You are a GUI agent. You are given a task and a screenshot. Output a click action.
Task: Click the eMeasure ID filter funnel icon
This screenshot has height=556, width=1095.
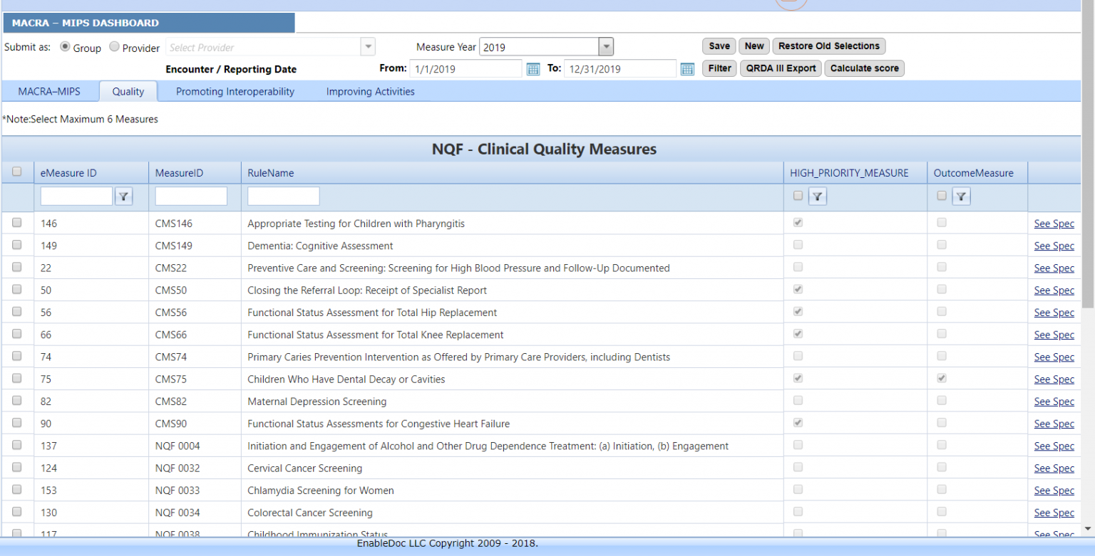123,196
